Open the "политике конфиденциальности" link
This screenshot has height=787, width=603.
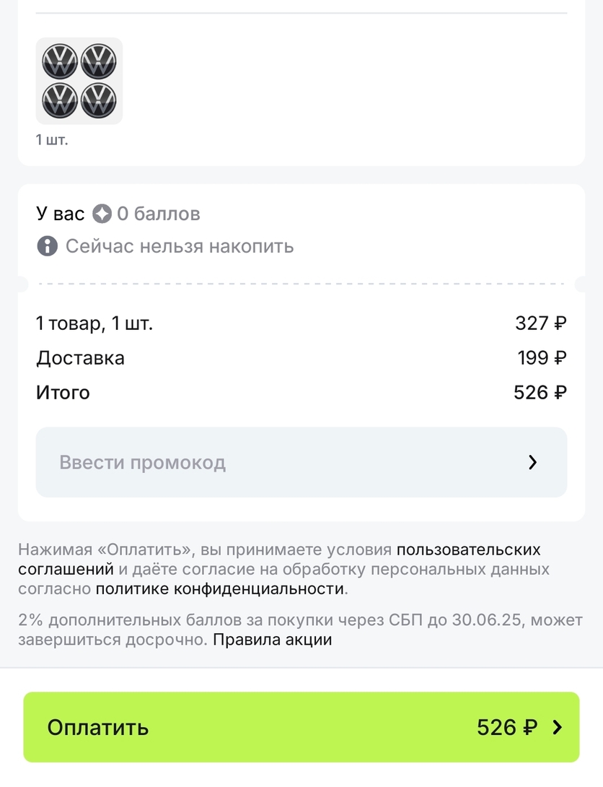pyautogui.click(x=220, y=588)
